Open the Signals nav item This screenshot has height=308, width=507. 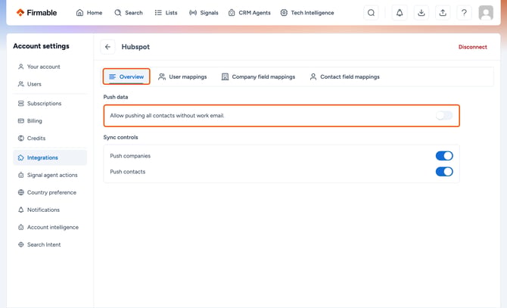204,13
